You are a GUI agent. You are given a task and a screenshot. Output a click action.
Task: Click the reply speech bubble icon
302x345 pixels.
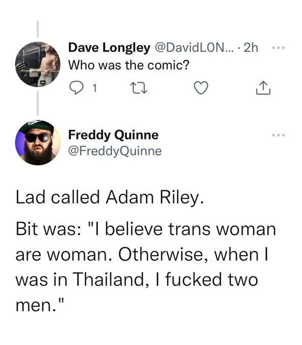pos(76,88)
